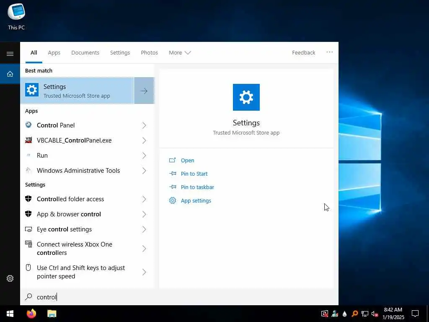Open File Explorer from the taskbar

click(52, 314)
